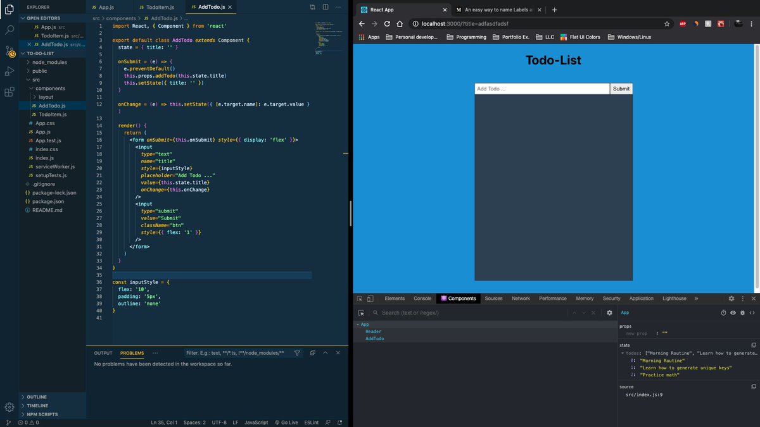Expand the Outline section
Viewport: 760px width, 427px height.
[53, 397]
